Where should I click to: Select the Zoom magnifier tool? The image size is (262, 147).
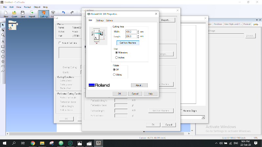click(x=3, y=35)
